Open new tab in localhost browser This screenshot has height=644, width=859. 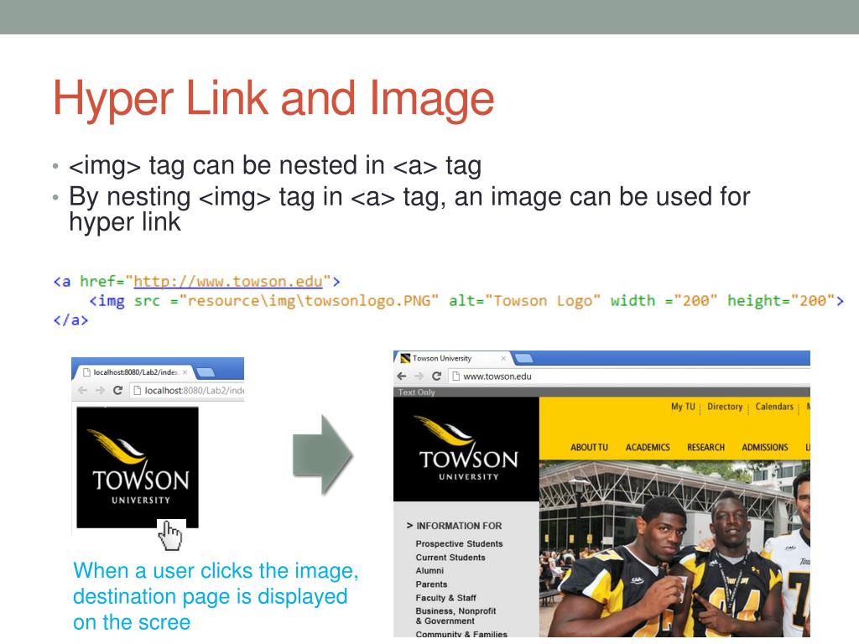(x=206, y=372)
